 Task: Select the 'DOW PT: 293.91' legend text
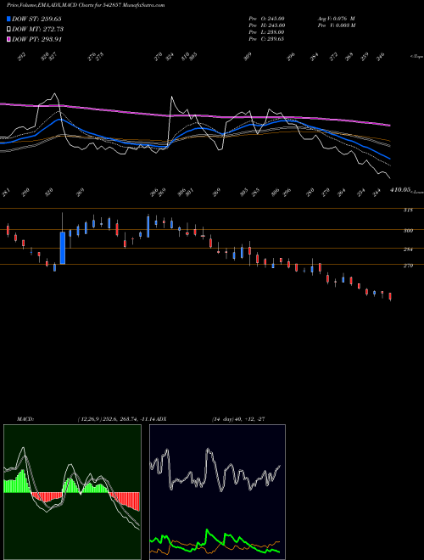coord(36,39)
